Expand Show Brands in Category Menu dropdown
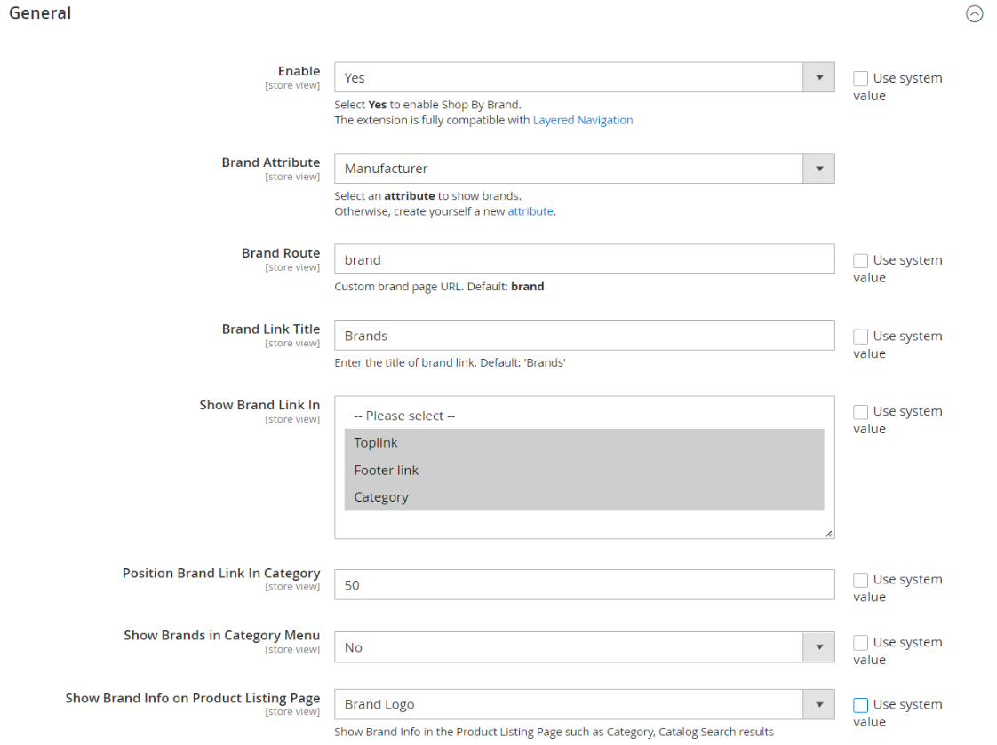The image size is (997, 745). point(584,647)
